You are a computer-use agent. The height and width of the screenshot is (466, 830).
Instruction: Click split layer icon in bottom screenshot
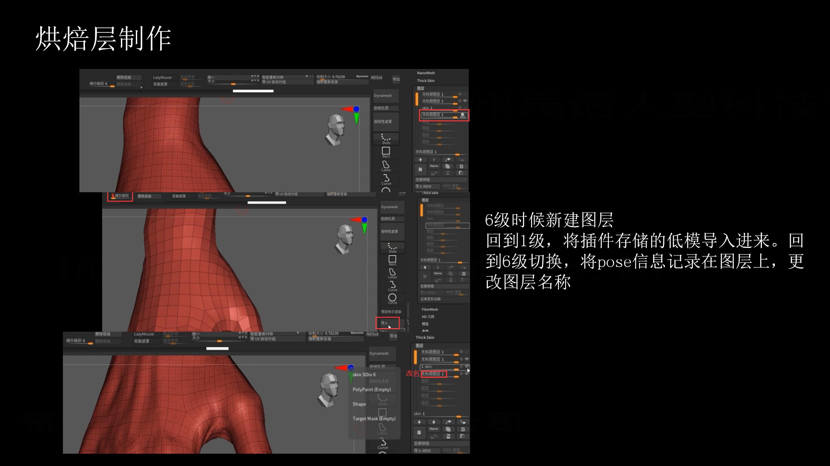[x=448, y=436]
